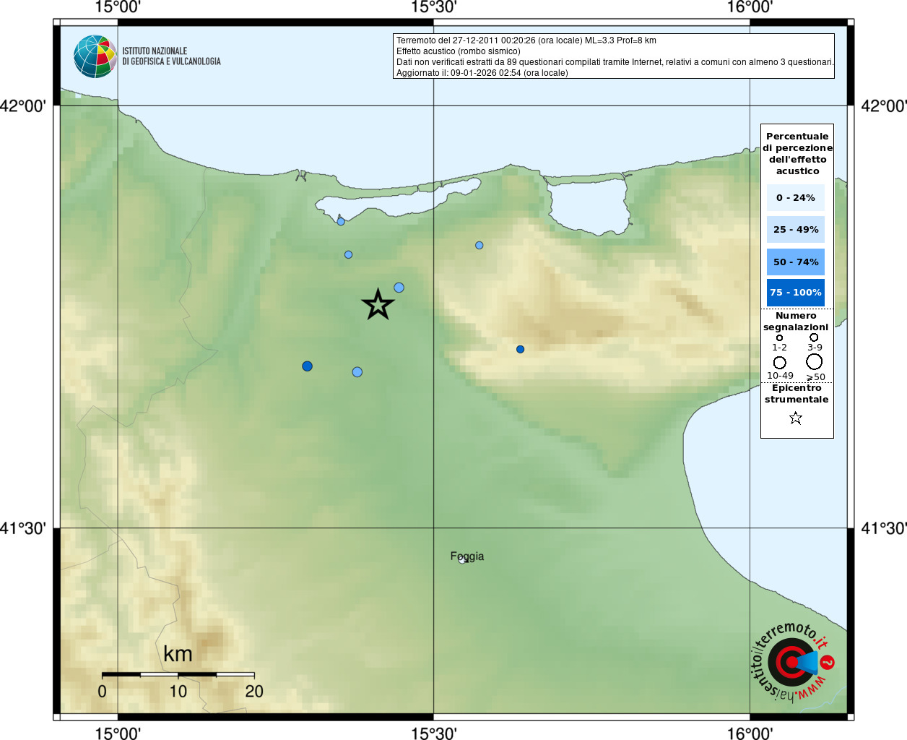Select the 50 - 74% legend swatch
Viewport: 907px width, 740px height.
[x=796, y=262]
